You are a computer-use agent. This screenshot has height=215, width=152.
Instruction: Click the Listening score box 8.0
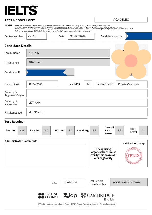point(22,131)
